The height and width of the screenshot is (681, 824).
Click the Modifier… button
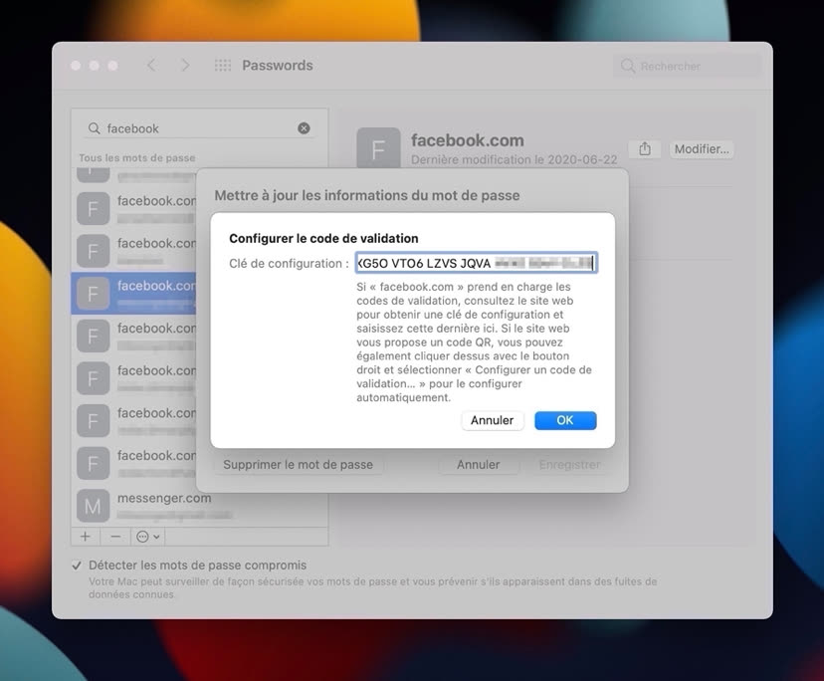702,149
